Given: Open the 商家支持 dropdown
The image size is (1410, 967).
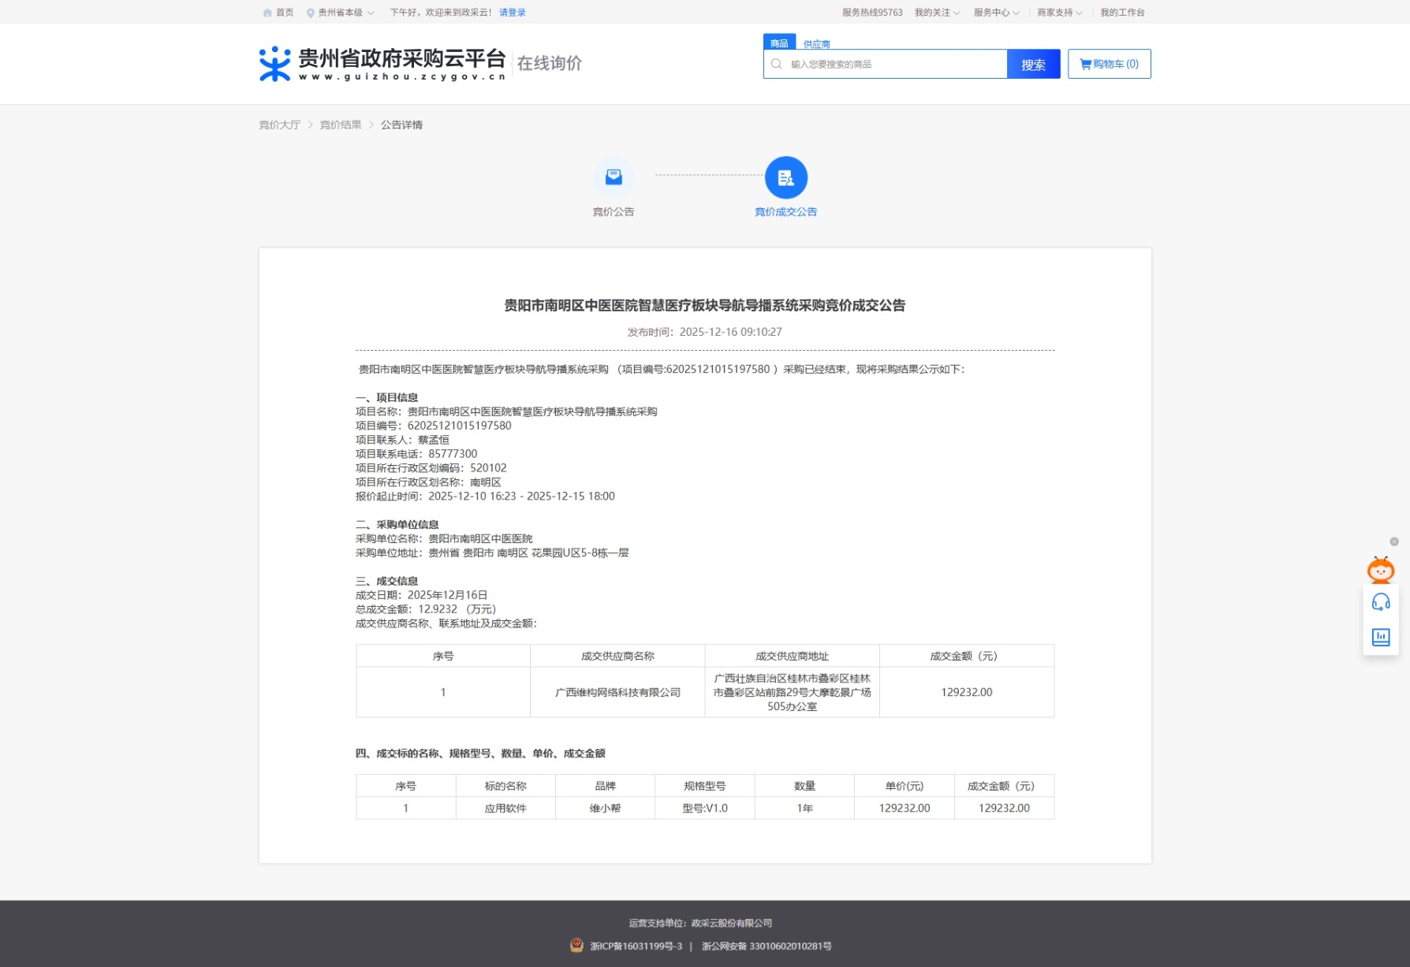Looking at the screenshot, I should coord(1059,13).
